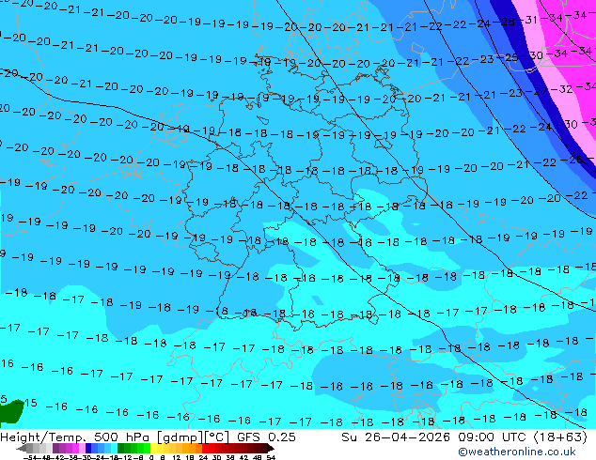Click the "(18+63)" forecast run label
596x460 pixels.
coord(560,437)
